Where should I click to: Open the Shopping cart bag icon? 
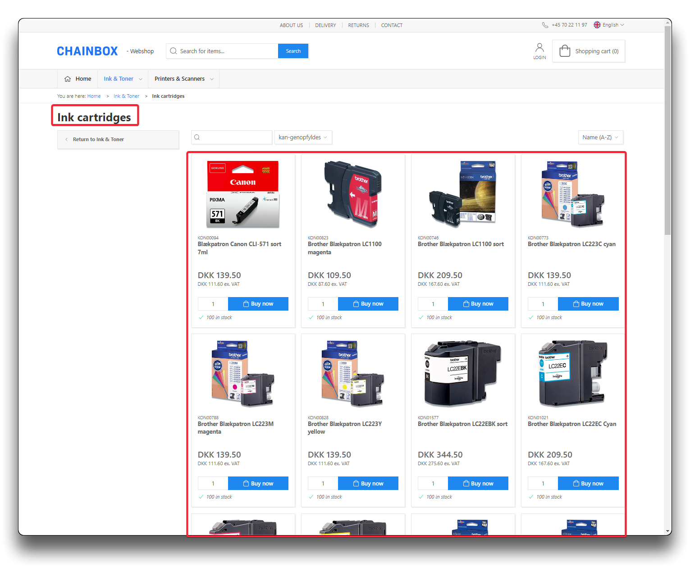coord(564,51)
